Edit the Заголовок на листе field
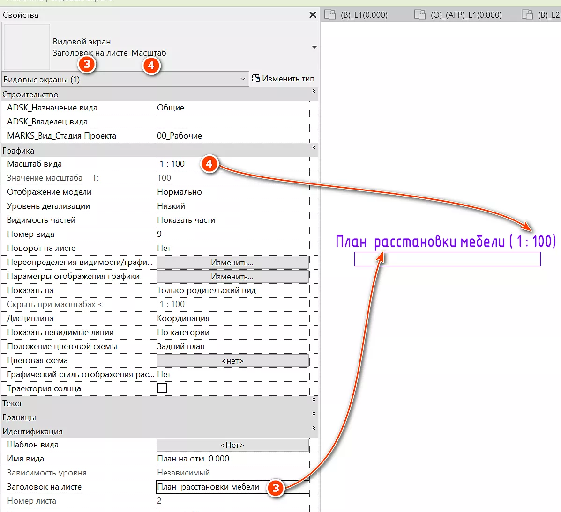 point(211,487)
